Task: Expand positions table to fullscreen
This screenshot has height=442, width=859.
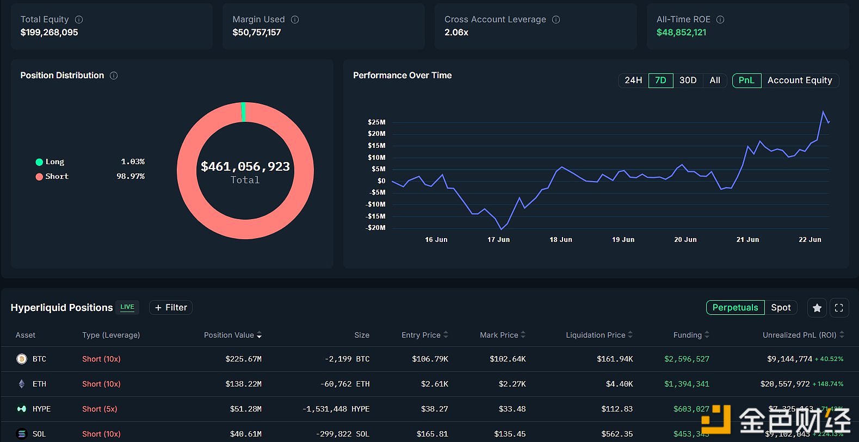Action: (839, 308)
